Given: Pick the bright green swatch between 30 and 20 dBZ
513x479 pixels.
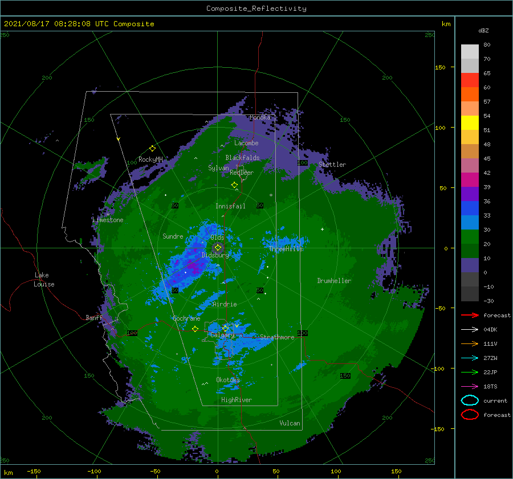Looking at the screenshot, I should click(470, 237).
